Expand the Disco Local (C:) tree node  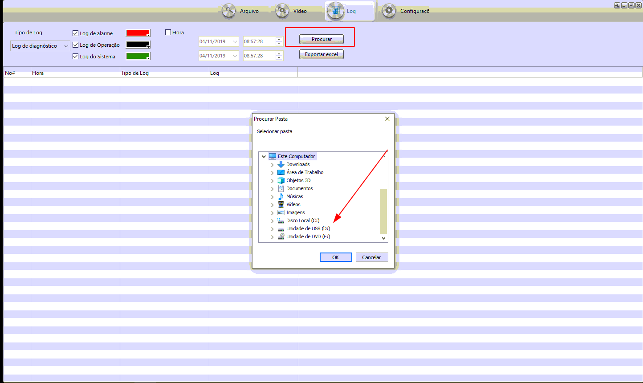[x=272, y=221]
